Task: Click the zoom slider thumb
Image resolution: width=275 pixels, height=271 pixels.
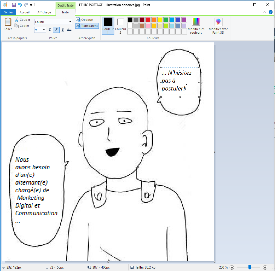Action: point(250,267)
